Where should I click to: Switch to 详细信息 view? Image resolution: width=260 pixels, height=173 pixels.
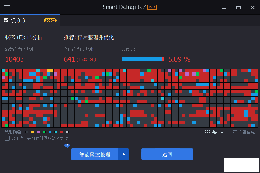tap(244, 132)
